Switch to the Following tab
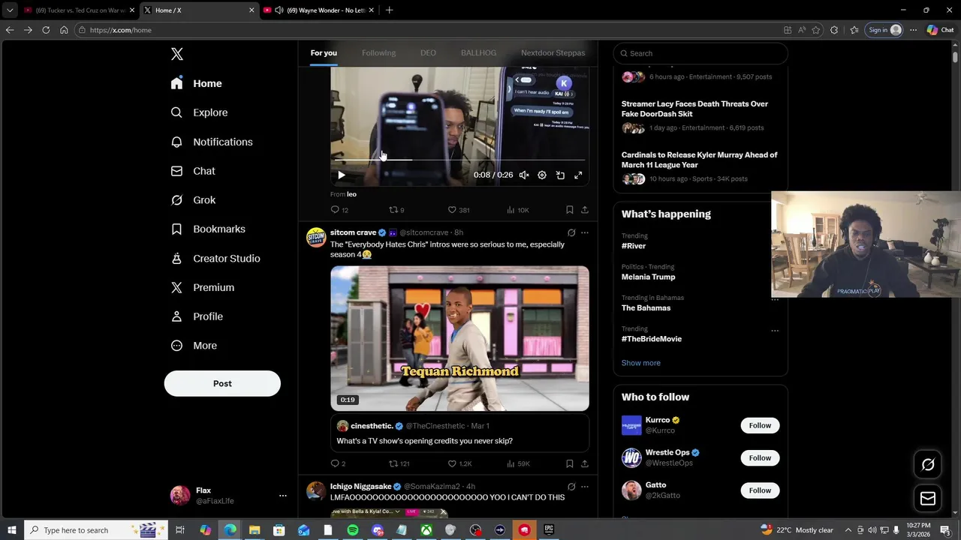Screen dimensions: 961x540 coord(378,52)
